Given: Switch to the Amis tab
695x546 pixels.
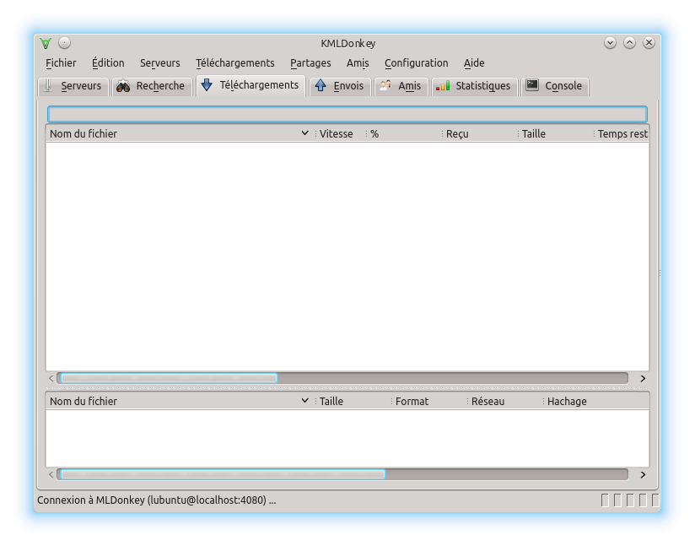Looking at the screenshot, I should click(x=401, y=86).
